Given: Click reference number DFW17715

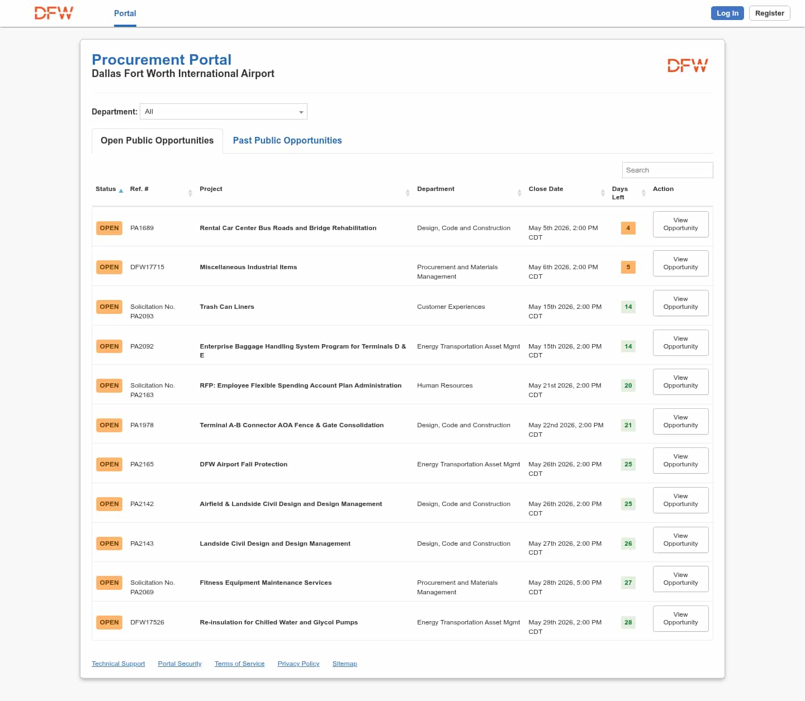Looking at the screenshot, I should [148, 267].
